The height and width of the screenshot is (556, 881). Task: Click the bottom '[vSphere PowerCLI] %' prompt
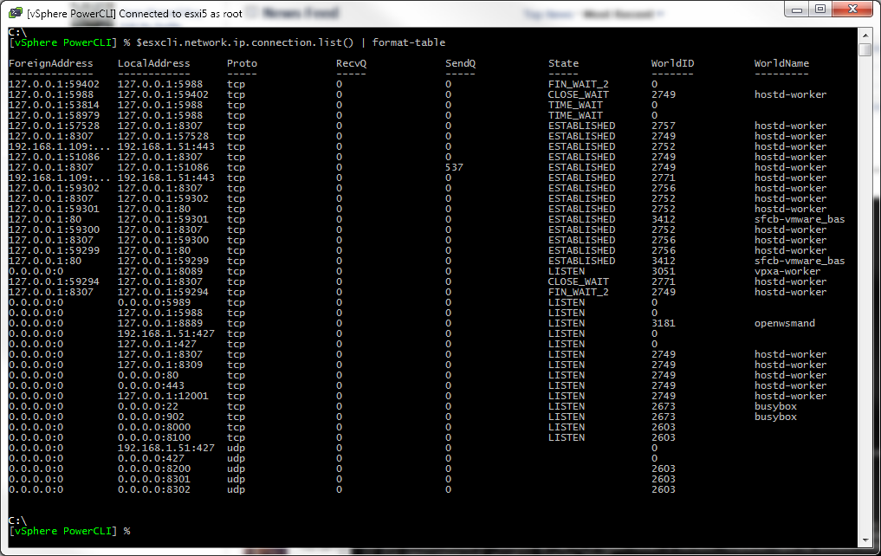(x=69, y=531)
